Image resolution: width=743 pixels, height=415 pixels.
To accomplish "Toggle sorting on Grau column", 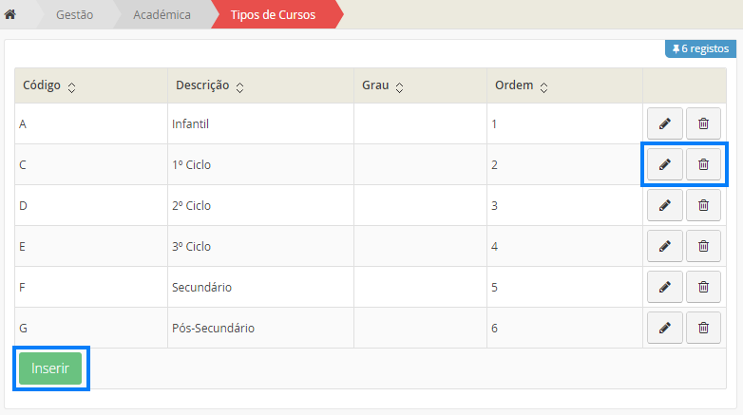I will click(x=399, y=87).
